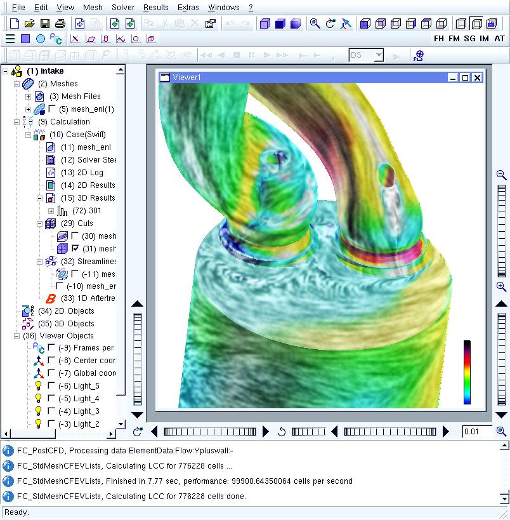Click the Open folder icon in toolbar

[x=29, y=23]
